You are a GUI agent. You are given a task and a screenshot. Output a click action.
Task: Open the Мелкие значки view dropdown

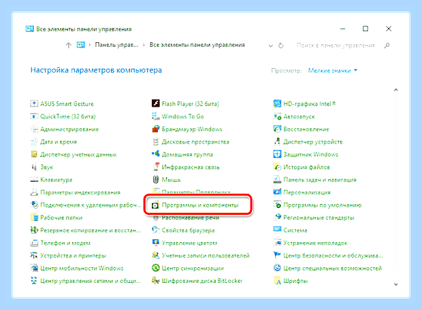pos(333,71)
